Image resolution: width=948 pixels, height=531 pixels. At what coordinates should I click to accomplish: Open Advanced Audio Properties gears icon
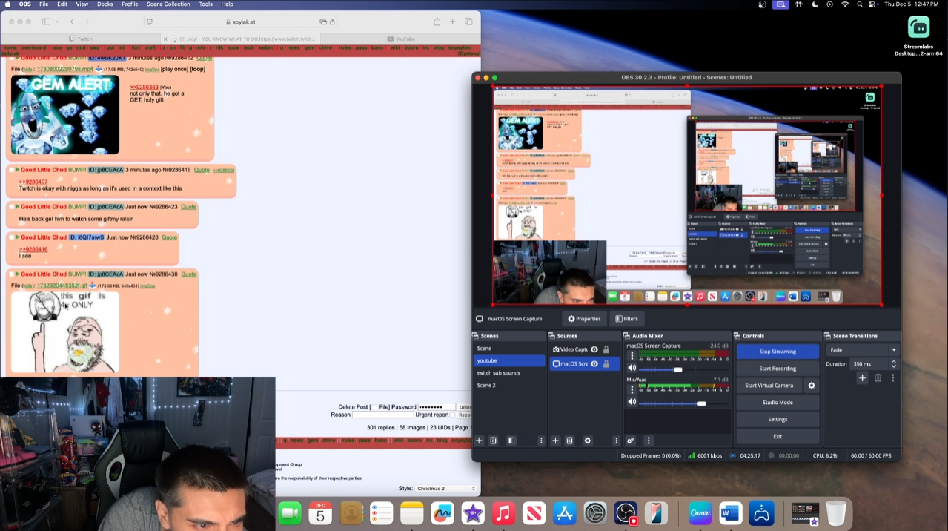[x=631, y=441]
